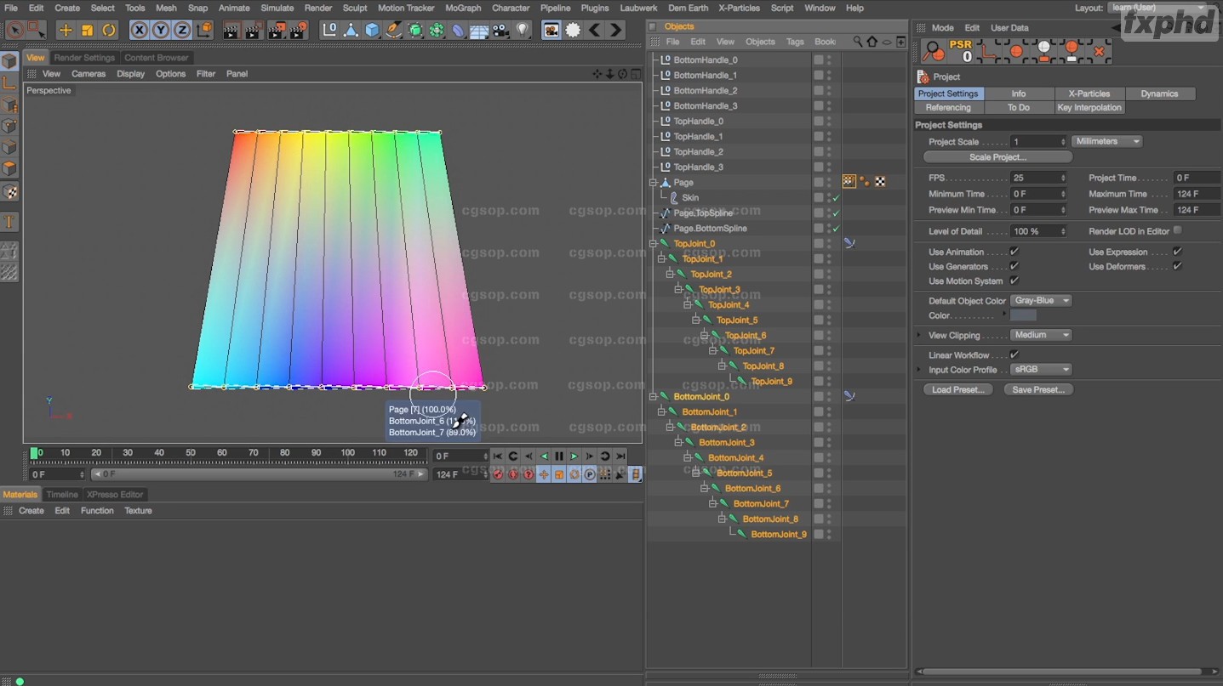Toggle the X axis lock
The width and height of the screenshot is (1223, 686).
(139, 31)
